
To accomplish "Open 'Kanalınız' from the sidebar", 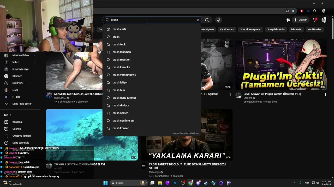I will tap(20, 122).
